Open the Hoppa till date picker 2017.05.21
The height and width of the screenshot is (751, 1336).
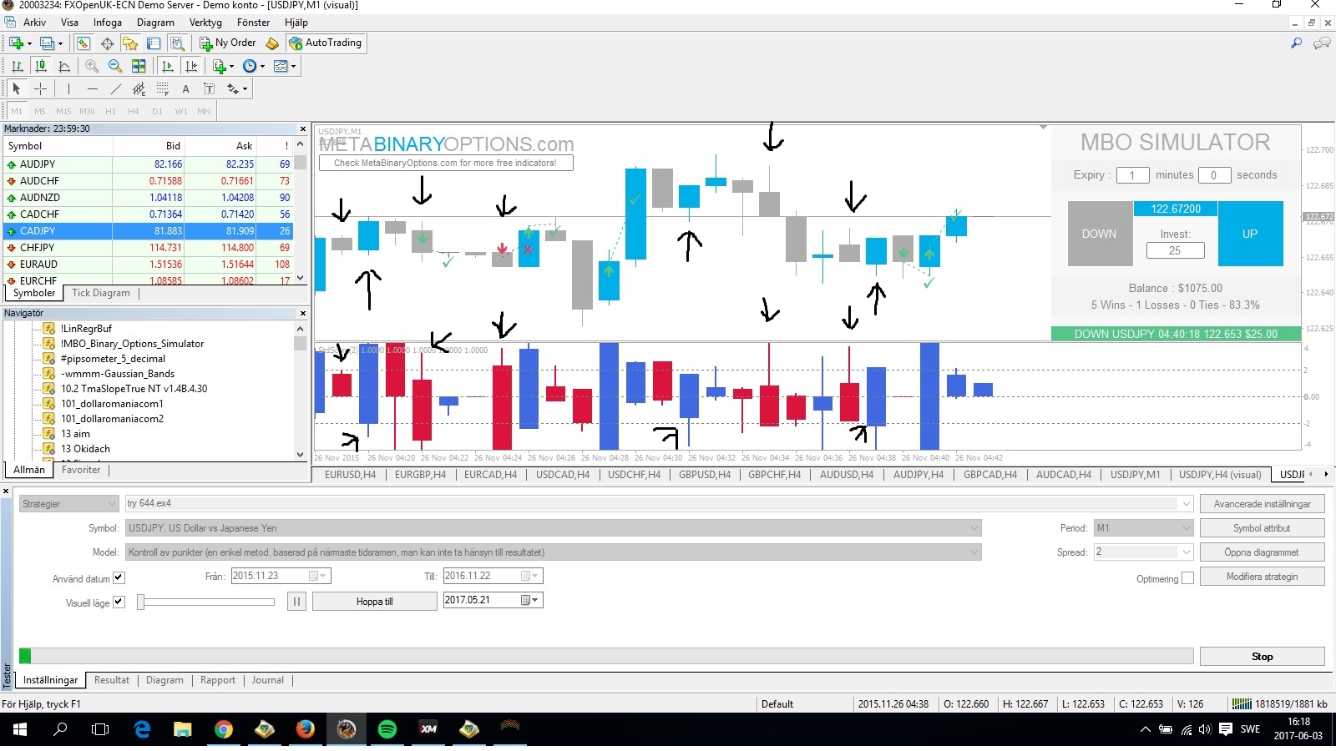pos(493,600)
